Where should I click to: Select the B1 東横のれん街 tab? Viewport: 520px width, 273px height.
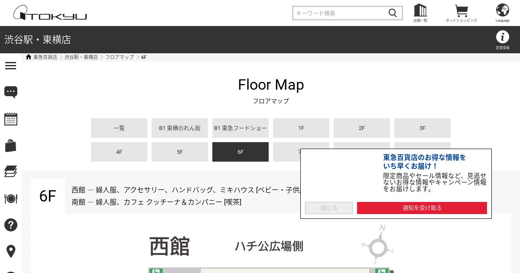pos(180,128)
